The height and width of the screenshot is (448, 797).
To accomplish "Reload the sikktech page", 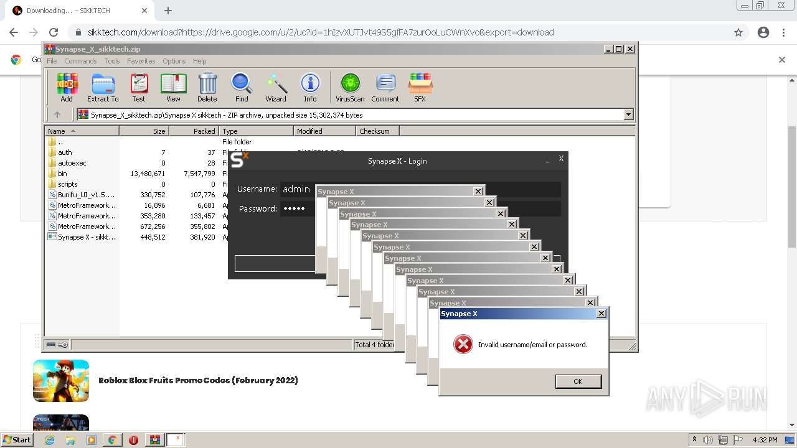I will tap(54, 32).
